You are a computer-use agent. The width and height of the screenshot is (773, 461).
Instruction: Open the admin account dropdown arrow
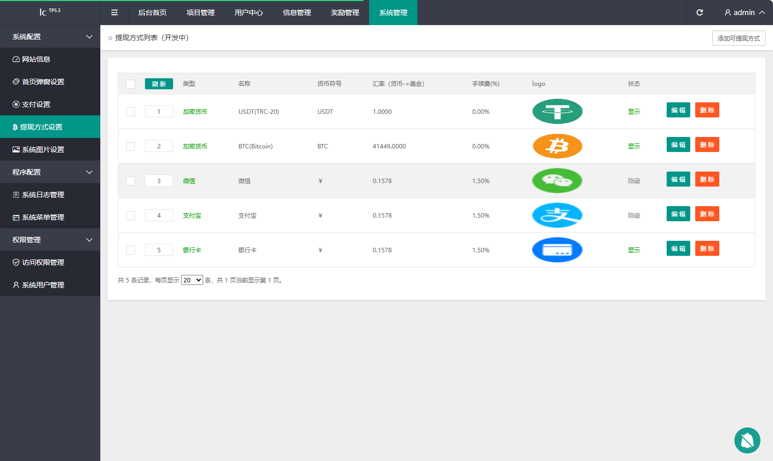pos(762,13)
